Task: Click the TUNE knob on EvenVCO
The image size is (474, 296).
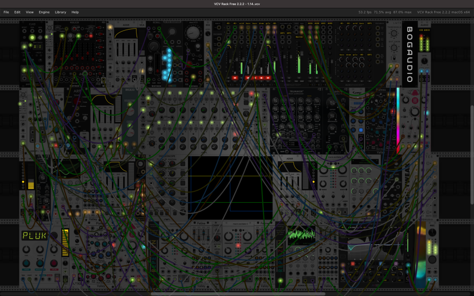Action: point(198,47)
